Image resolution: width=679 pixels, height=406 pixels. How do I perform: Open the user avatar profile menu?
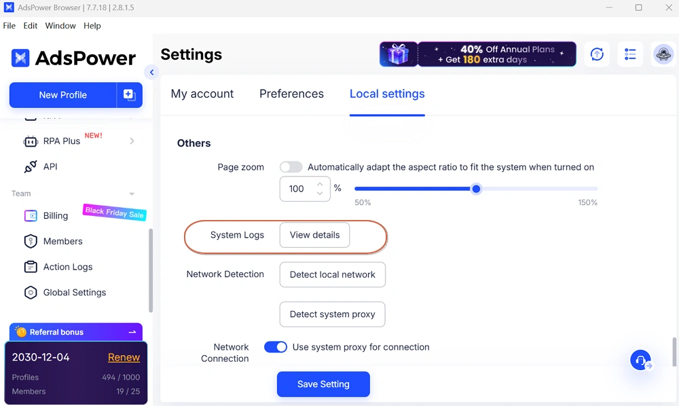tap(663, 54)
